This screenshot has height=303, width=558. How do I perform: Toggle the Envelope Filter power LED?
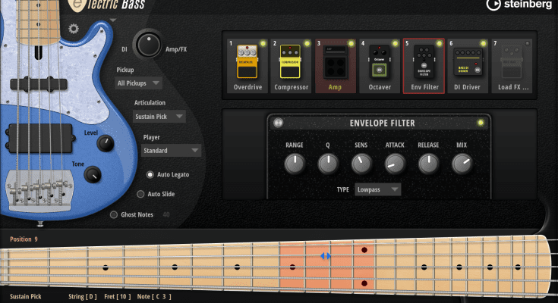click(480, 123)
